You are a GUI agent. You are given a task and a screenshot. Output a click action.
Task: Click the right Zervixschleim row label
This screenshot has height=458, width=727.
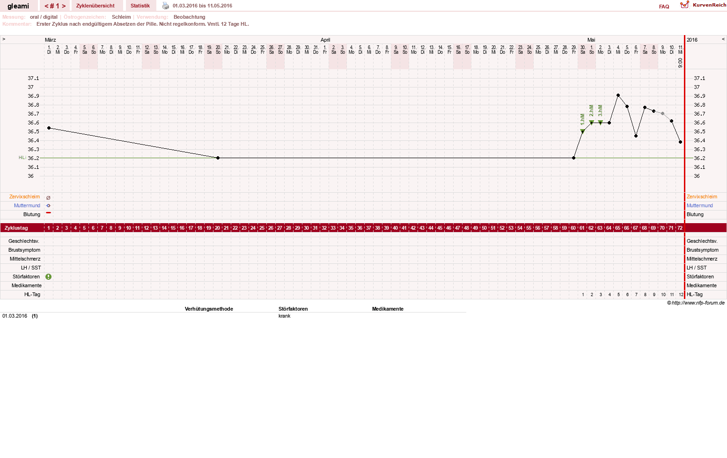tap(702, 196)
